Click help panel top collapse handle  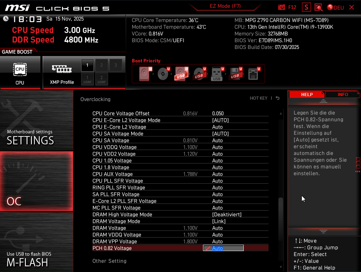[x=323, y=101]
